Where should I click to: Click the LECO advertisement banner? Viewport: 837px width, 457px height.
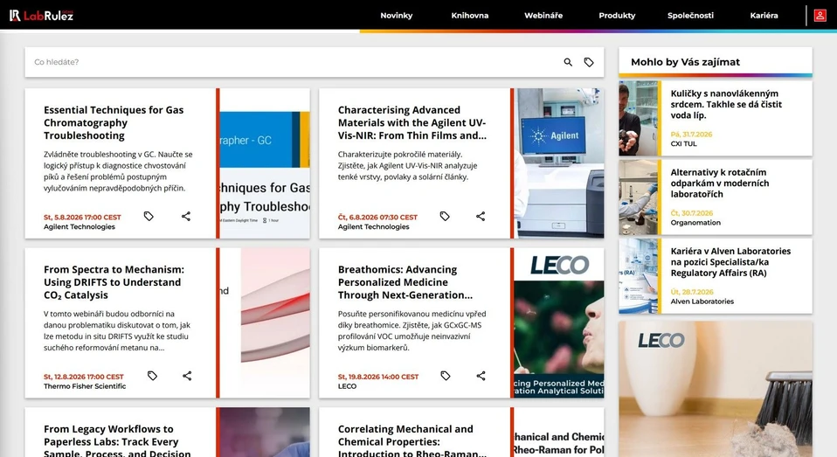[x=716, y=389]
